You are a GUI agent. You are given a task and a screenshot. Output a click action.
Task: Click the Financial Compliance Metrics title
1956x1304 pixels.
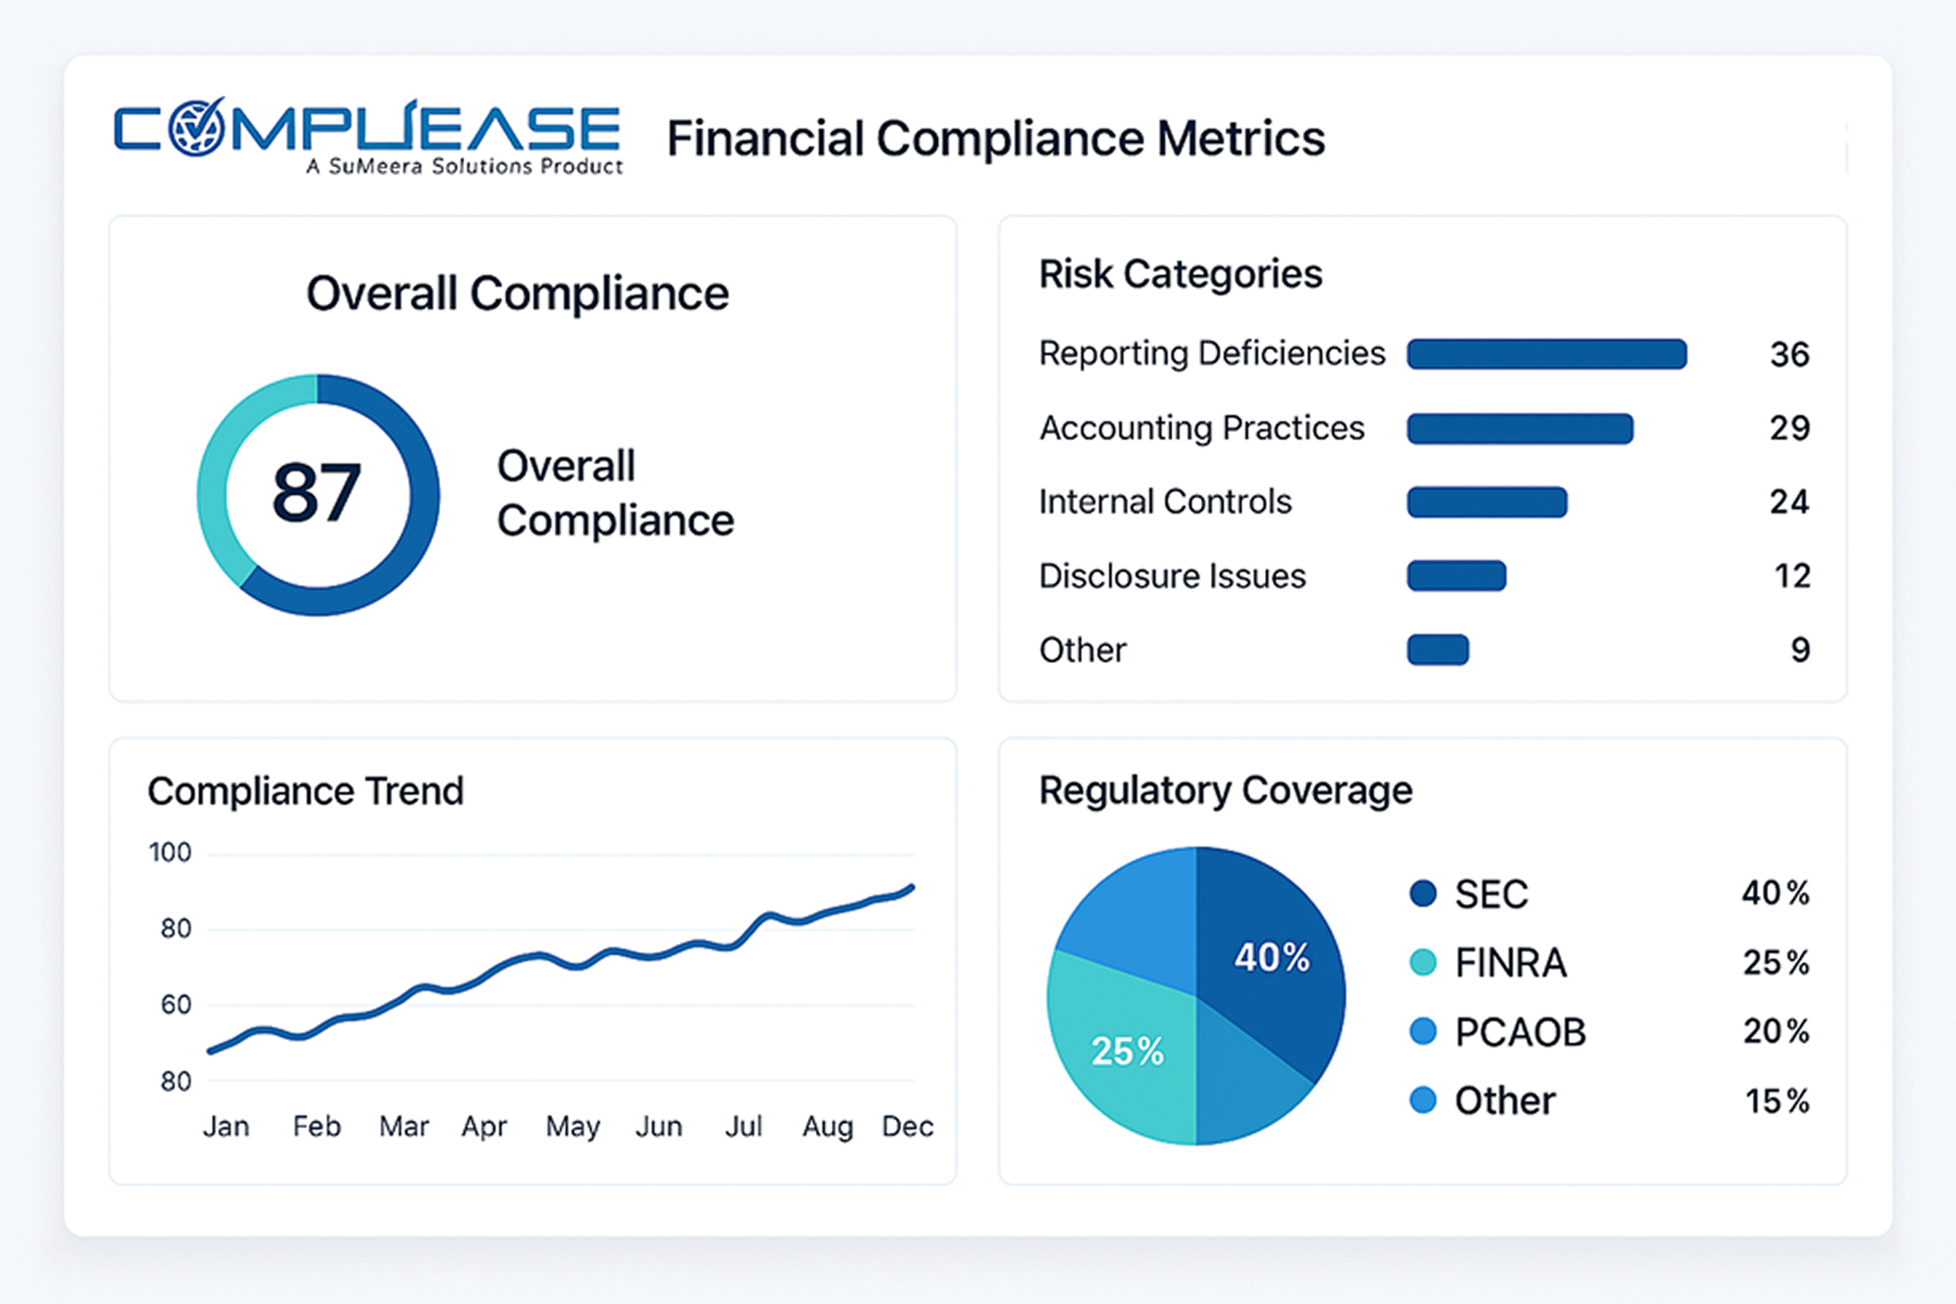pos(996,138)
